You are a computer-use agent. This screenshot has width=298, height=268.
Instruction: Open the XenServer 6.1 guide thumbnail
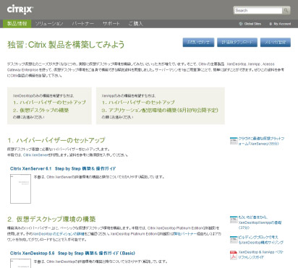click(x=20, y=189)
